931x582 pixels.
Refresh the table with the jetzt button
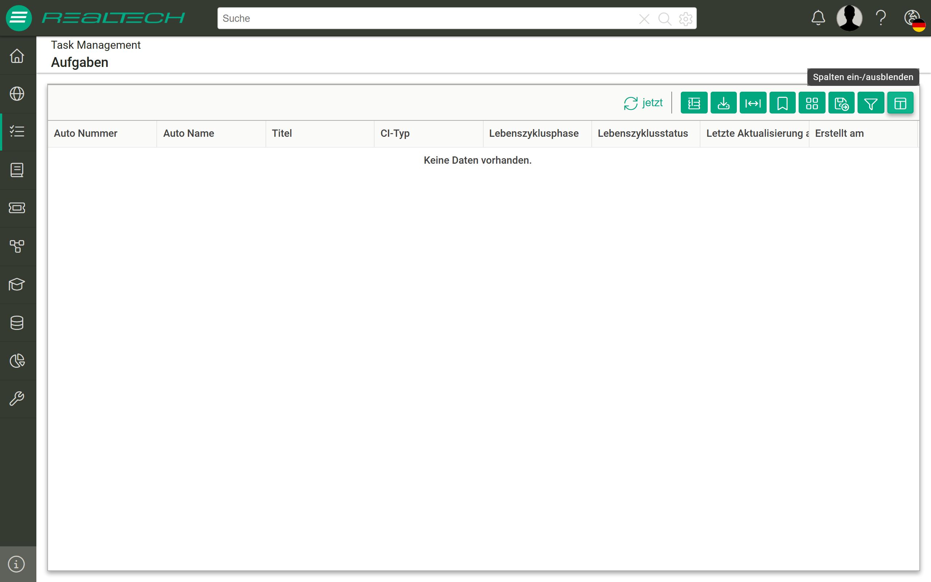coord(643,103)
